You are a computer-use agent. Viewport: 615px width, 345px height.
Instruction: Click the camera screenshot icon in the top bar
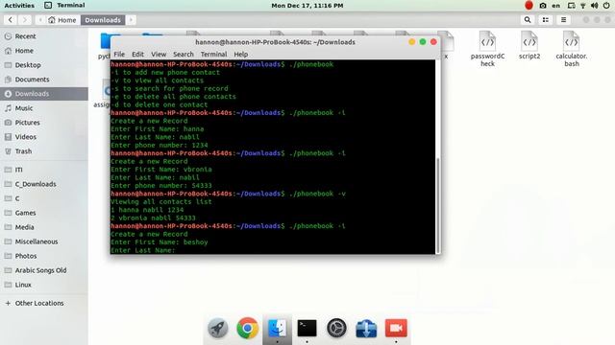[x=543, y=6]
